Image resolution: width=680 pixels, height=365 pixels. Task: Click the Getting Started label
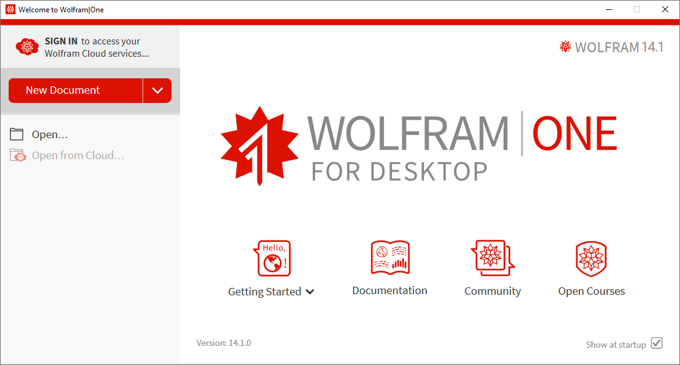point(265,291)
